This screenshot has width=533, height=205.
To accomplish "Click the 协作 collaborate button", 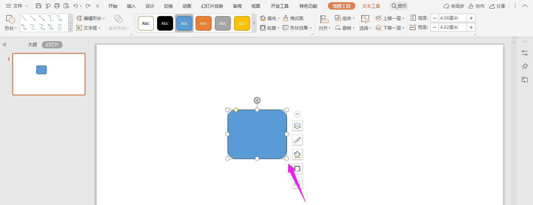I will (x=476, y=6).
